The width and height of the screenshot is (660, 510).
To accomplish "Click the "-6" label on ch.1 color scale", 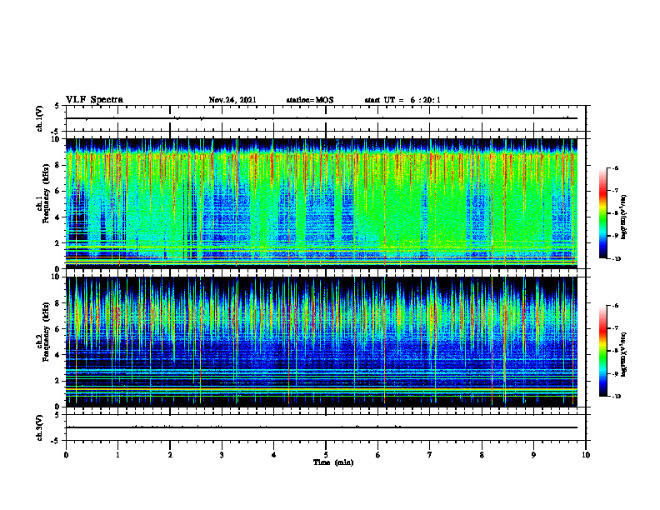I will (x=615, y=168).
